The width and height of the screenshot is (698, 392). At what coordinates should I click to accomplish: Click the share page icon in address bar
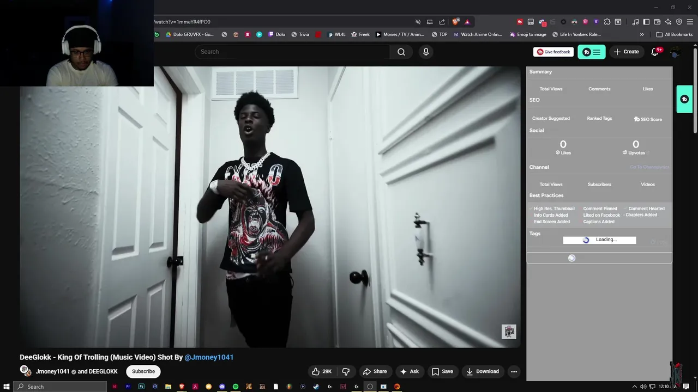442,22
